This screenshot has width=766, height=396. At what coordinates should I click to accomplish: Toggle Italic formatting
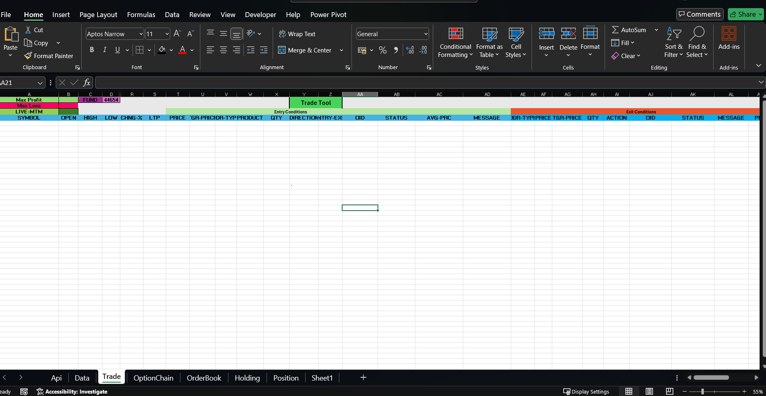click(x=105, y=50)
